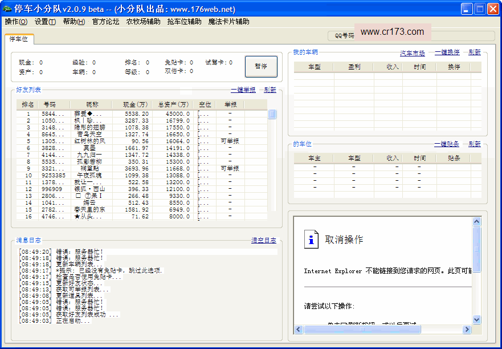
Task: Open the 魔法卡片辅助 menu
Action: tap(228, 22)
